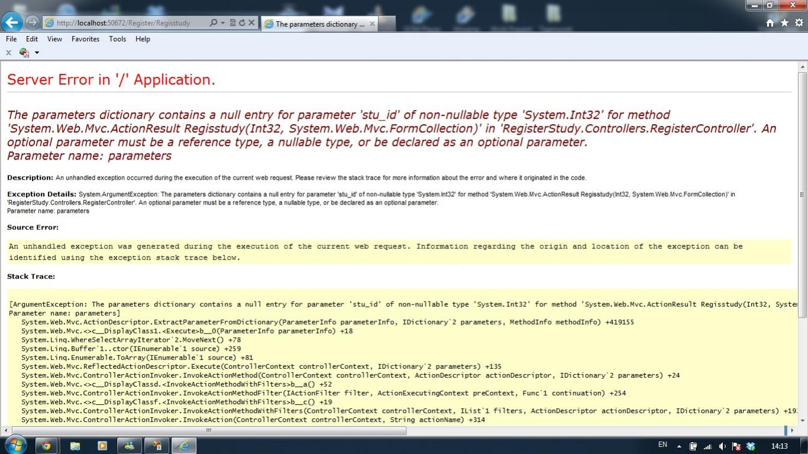Click the vertical scrollbar down arrow
The height and width of the screenshot is (454, 808).
pos(802,420)
